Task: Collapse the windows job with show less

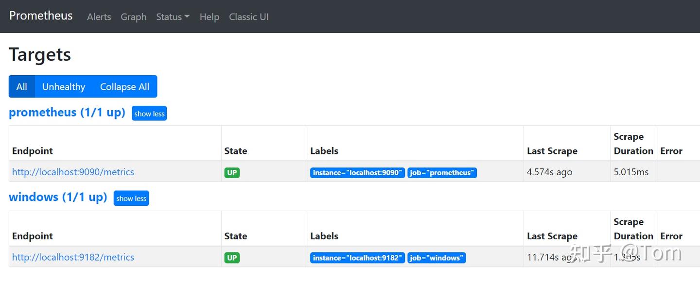Action: click(x=131, y=198)
